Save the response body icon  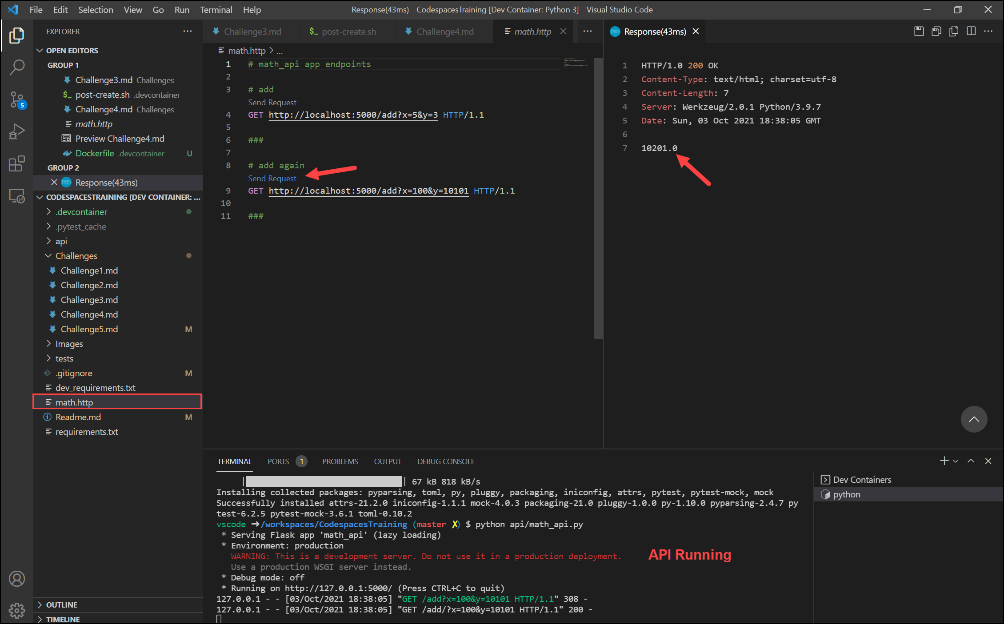(x=936, y=31)
